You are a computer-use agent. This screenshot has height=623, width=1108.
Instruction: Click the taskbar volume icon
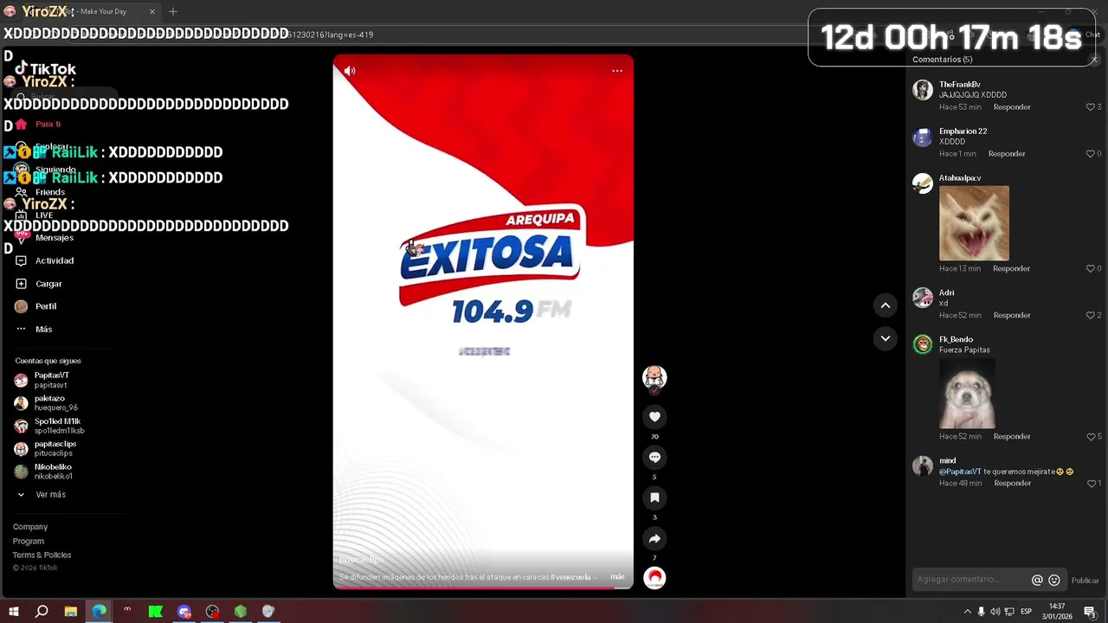[x=995, y=612]
